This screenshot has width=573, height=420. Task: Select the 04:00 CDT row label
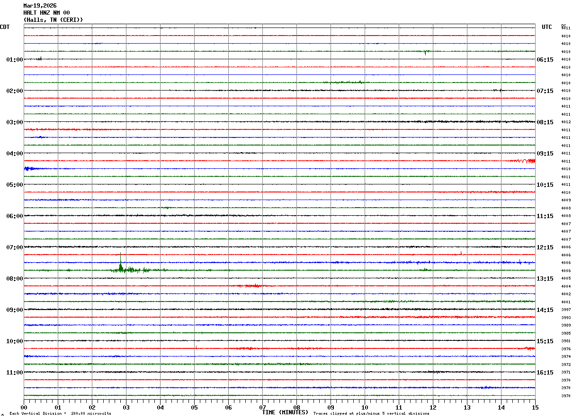tap(15, 154)
